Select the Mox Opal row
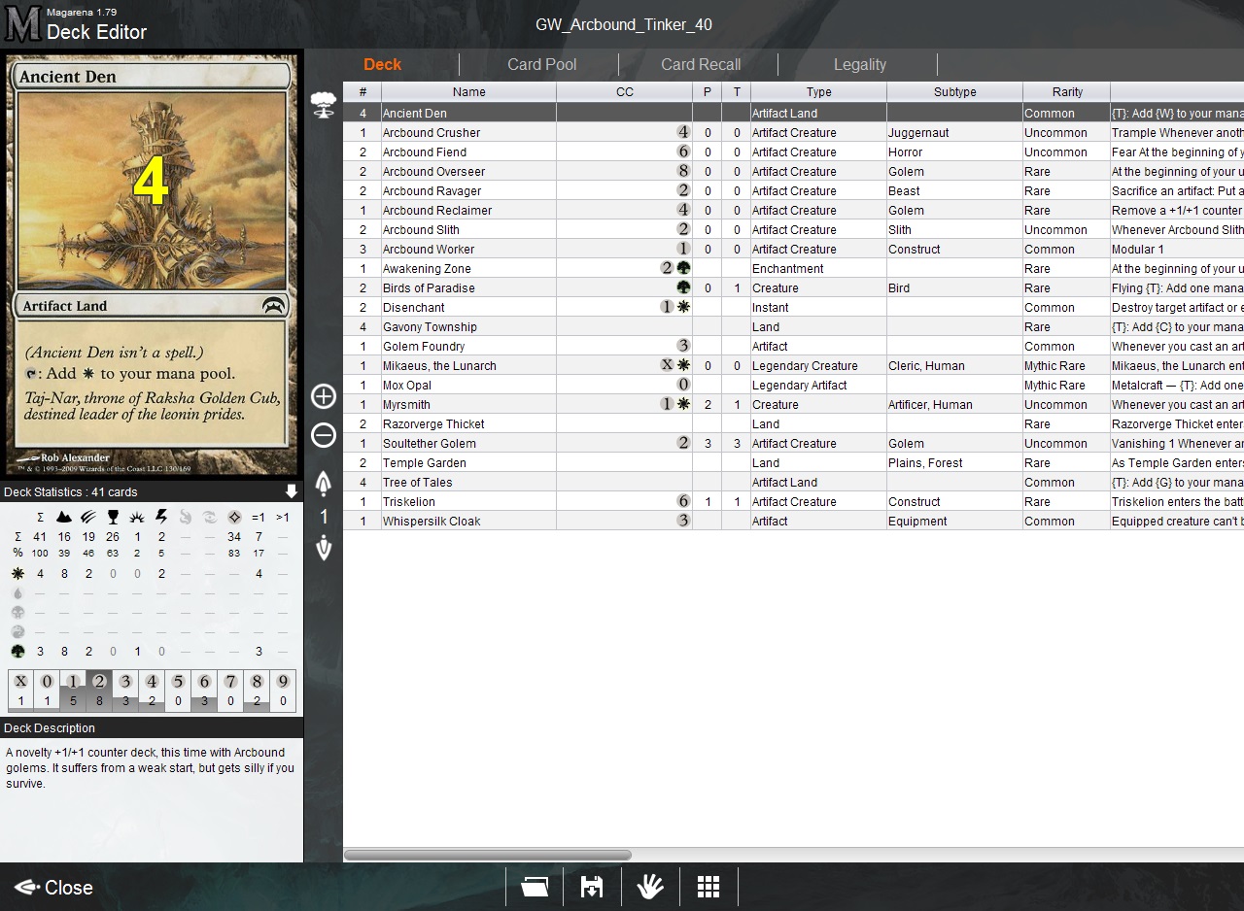Screen dimensions: 1244x911 (793, 385)
